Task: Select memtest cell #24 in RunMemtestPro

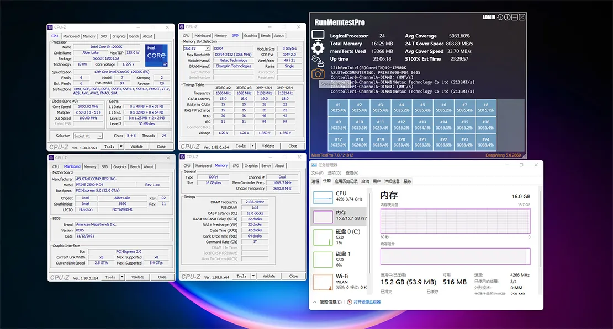Action: pyautogui.click(x=485, y=142)
